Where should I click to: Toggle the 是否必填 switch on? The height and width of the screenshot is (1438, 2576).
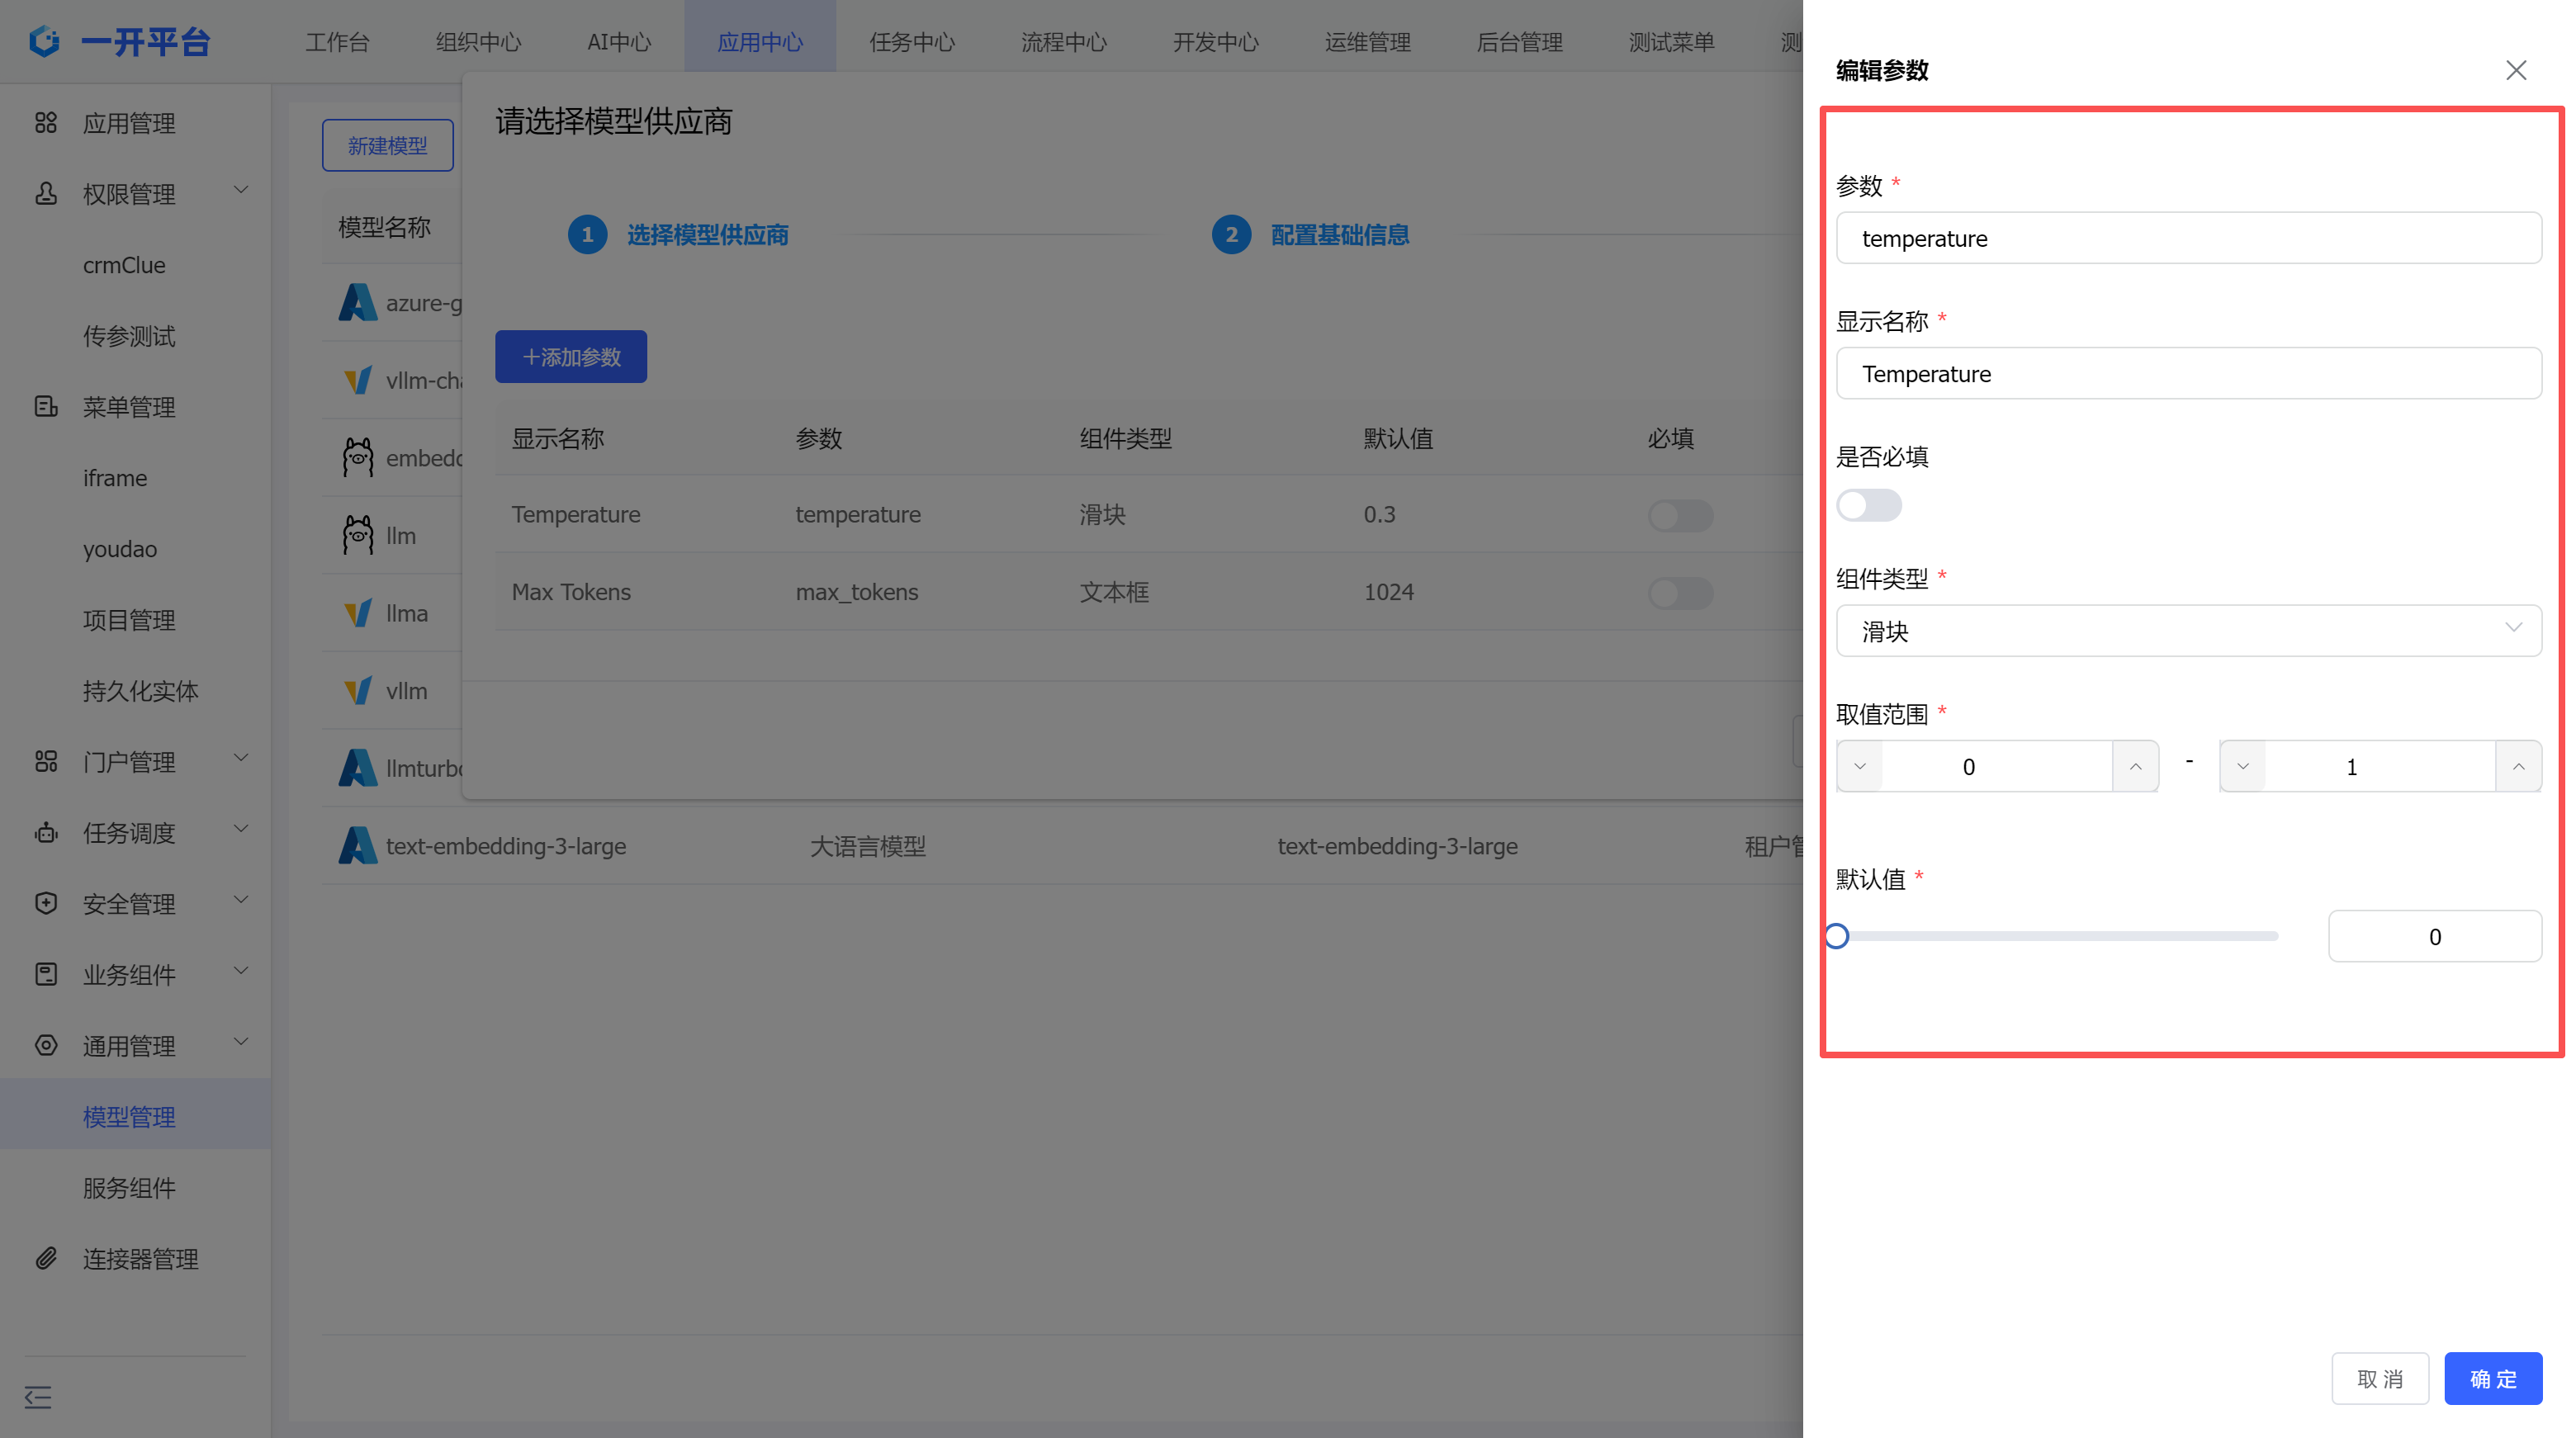tap(1868, 505)
